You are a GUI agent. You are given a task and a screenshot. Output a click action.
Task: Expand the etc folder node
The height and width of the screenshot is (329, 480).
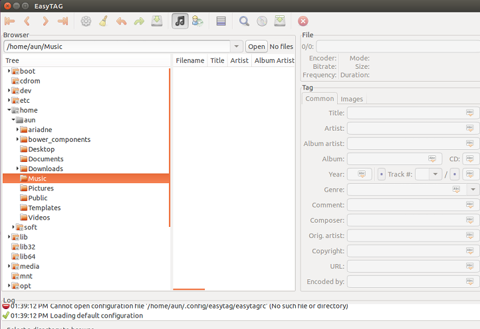[9, 100]
